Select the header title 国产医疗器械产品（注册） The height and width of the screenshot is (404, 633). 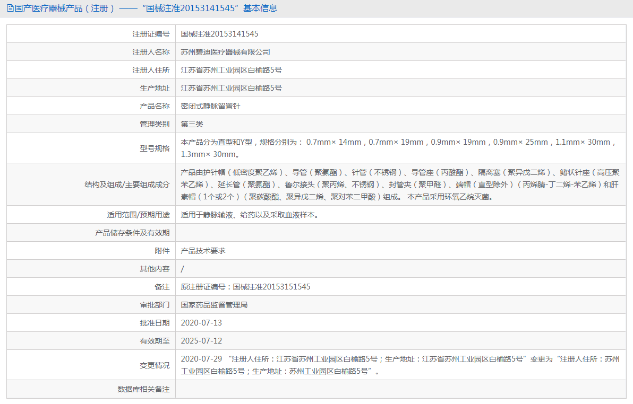pyautogui.click(x=65, y=8)
